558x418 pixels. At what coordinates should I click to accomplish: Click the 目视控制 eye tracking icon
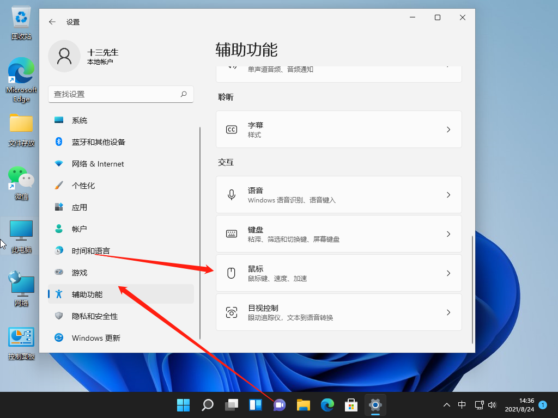pyautogui.click(x=232, y=312)
